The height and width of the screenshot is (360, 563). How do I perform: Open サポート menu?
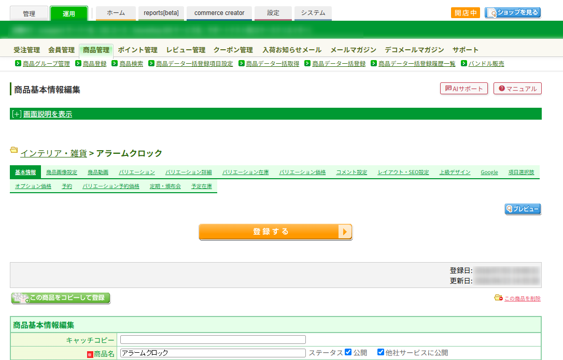pyautogui.click(x=466, y=50)
